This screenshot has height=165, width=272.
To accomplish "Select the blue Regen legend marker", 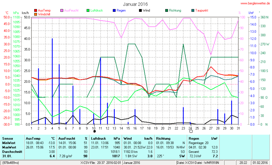I will point(114,11).
